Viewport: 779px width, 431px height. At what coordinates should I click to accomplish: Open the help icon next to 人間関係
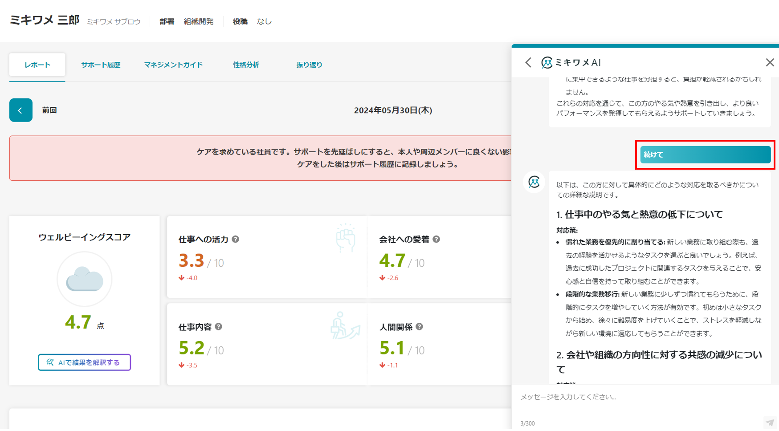coord(420,326)
